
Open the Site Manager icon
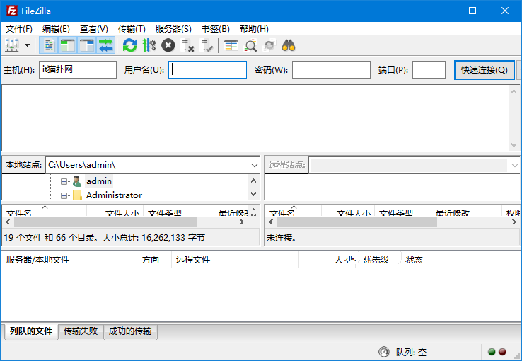pos(12,45)
